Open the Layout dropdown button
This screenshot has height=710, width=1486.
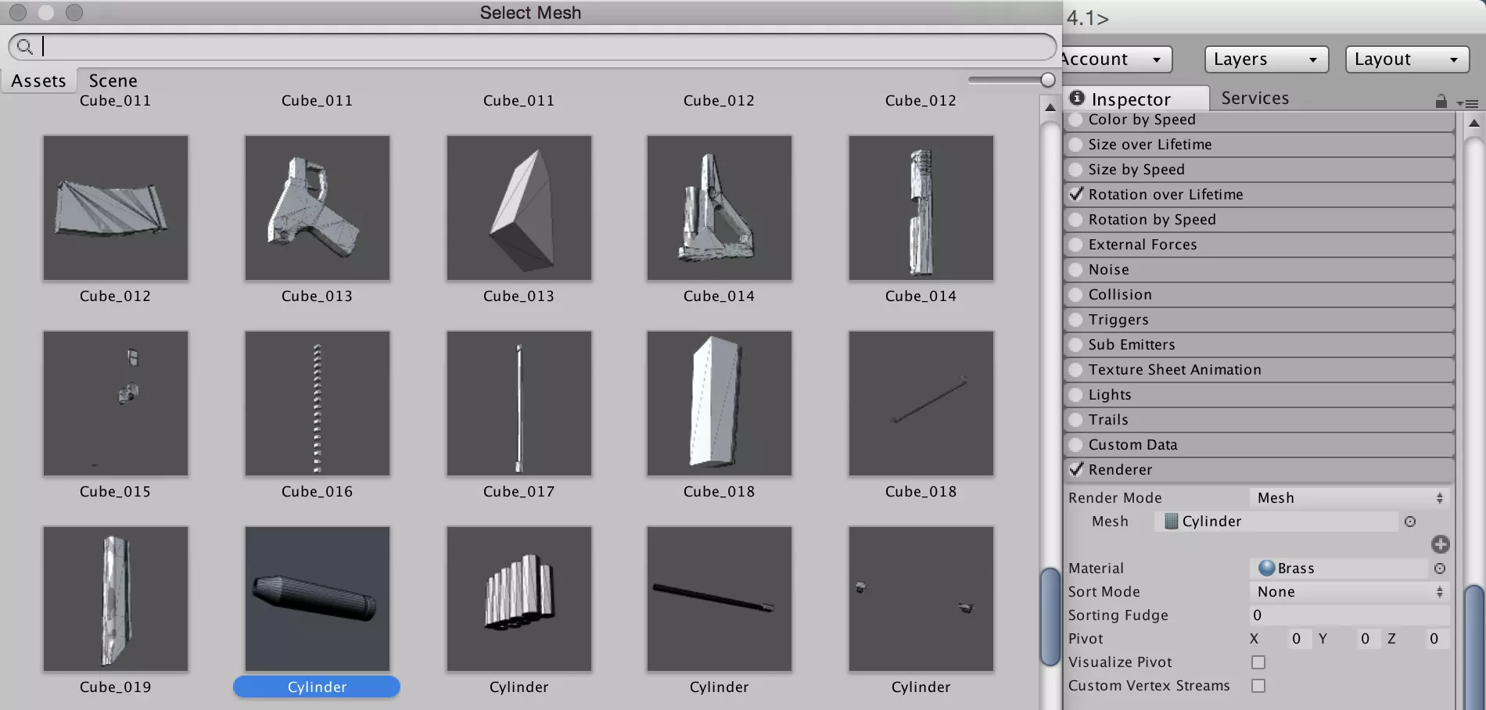click(x=1406, y=59)
